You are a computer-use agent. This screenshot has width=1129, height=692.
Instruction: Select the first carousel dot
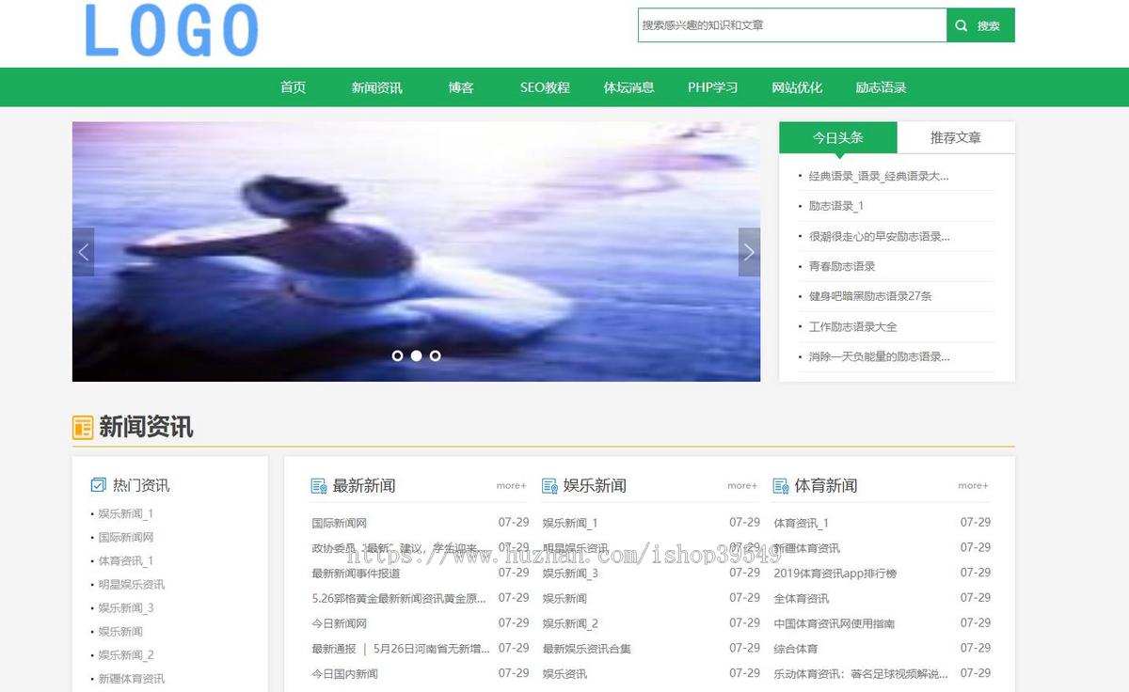pos(397,355)
